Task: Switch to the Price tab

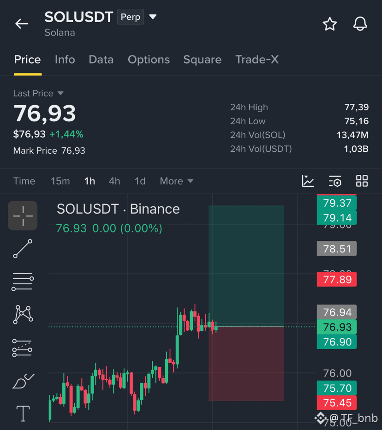Action: coord(27,60)
